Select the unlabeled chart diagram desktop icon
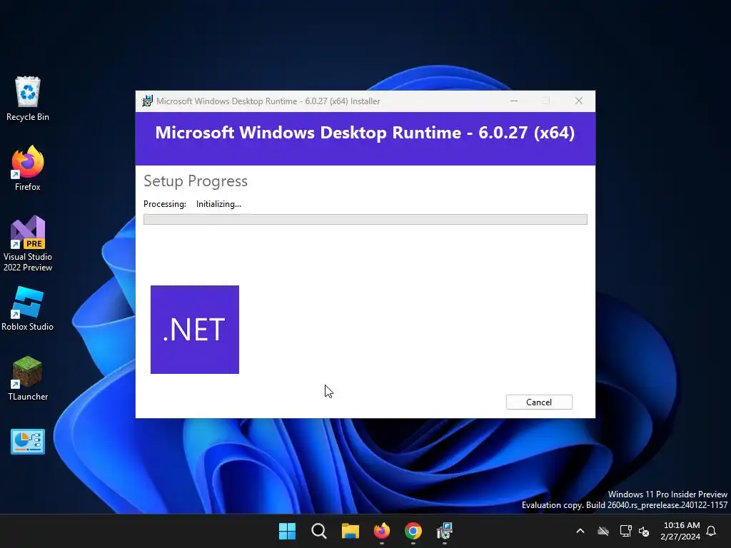This screenshot has width=731, height=548. point(28,441)
